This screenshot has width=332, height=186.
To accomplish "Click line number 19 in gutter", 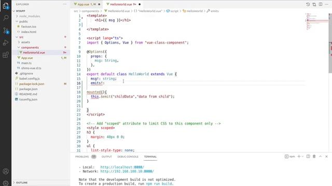I will (x=78, y=97).
